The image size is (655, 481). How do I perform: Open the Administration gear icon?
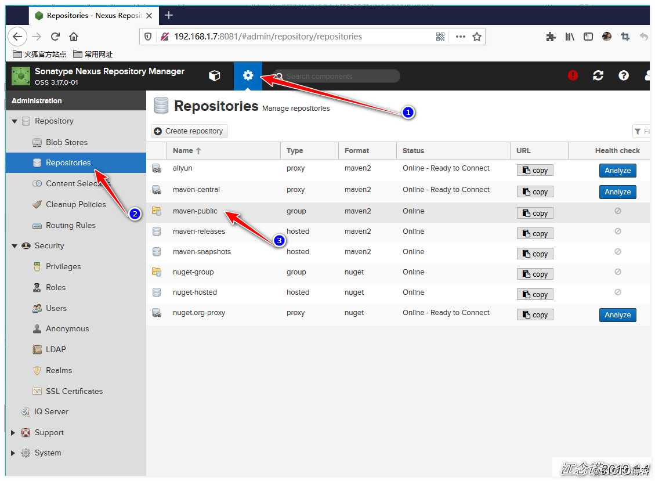[248, 75]
